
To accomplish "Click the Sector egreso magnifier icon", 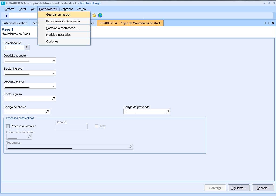I will pyautogui.click(x=53, y=98).
